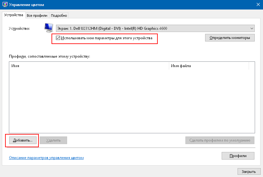Toggle "Использовать мои параметры для этого устройства" checkbox
The width and height of the screenshot is (263, 177).
click(58, 38)
